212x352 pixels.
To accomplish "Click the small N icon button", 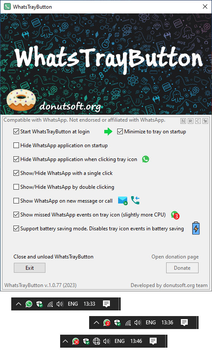I will click(183, 121).
